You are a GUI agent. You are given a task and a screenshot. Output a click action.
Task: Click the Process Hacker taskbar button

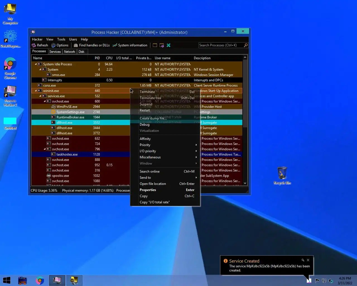[x=57, y=280]
